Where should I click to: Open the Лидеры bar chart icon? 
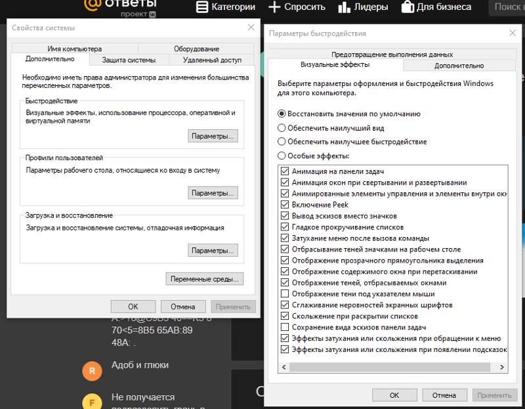(345, 7)
